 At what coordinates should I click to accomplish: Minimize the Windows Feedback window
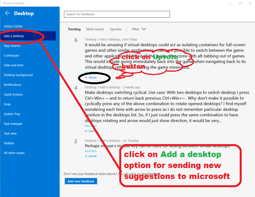pos(230,3)
